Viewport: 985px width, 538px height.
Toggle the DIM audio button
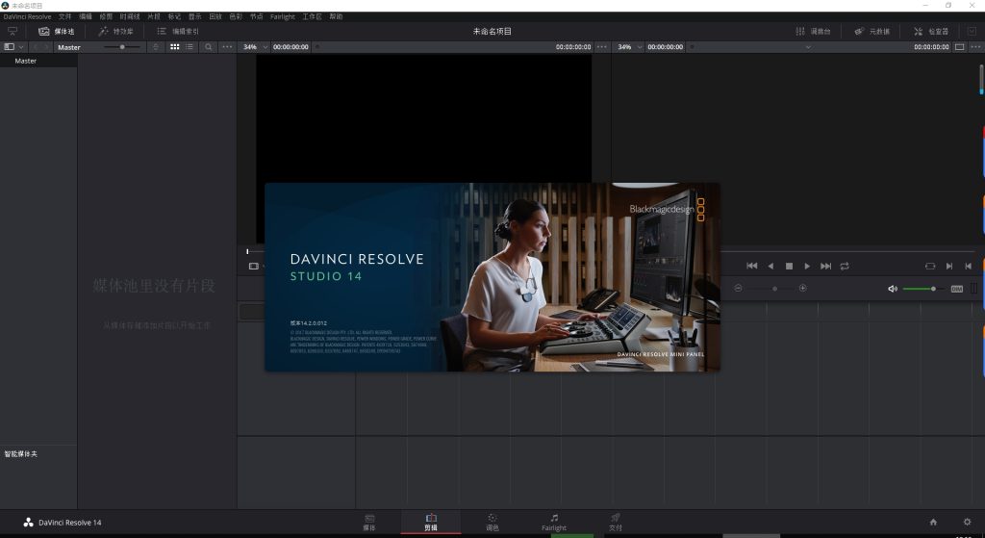point(957,289)
